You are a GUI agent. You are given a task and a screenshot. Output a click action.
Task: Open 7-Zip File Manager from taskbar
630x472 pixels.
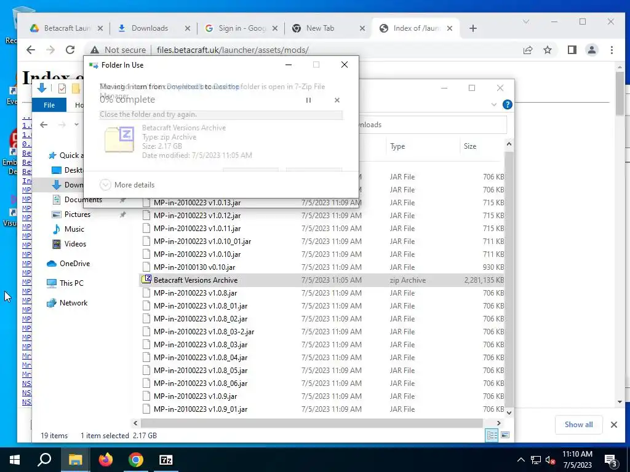[166, 460]
